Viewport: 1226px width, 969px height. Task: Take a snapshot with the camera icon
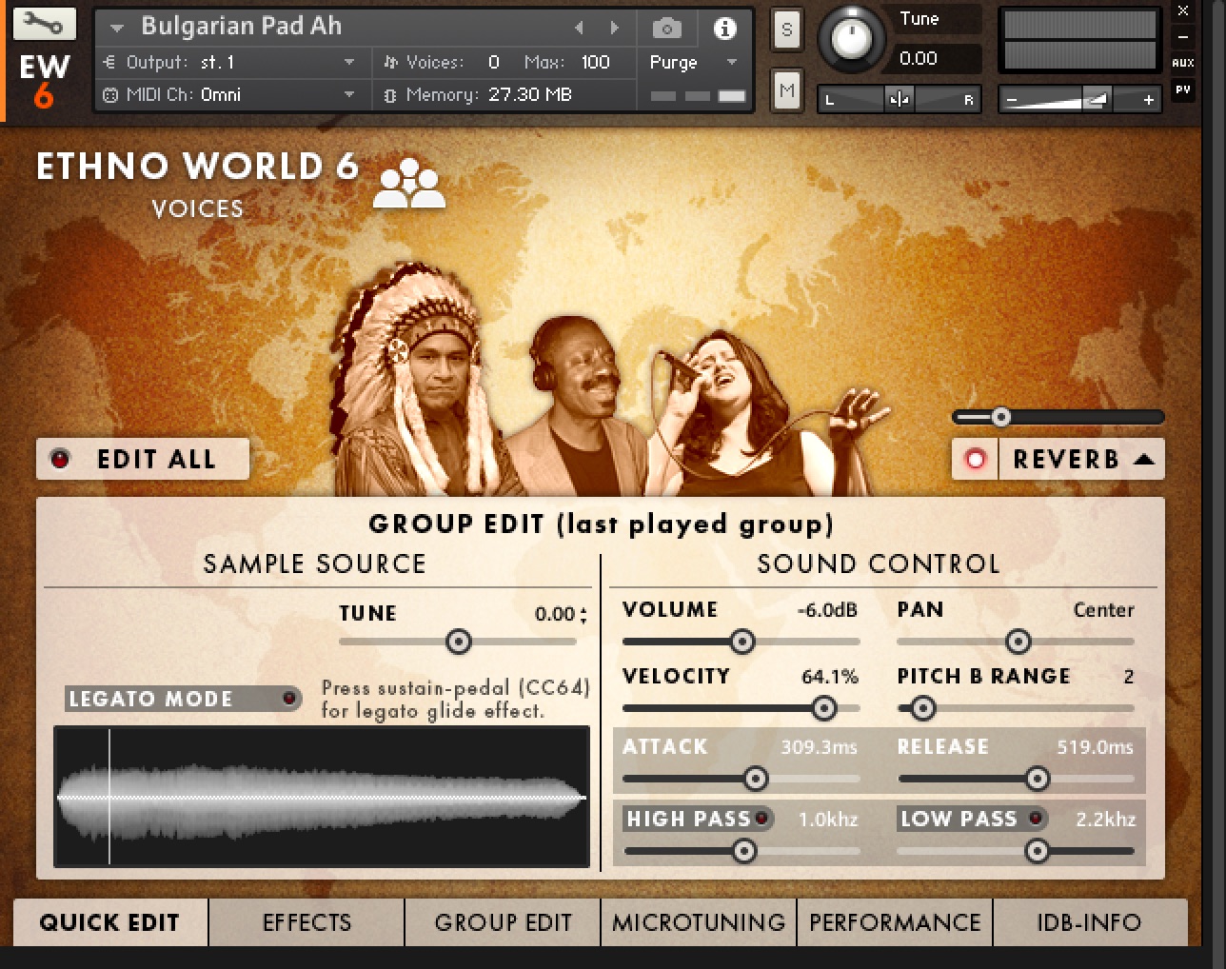point(667,29)
